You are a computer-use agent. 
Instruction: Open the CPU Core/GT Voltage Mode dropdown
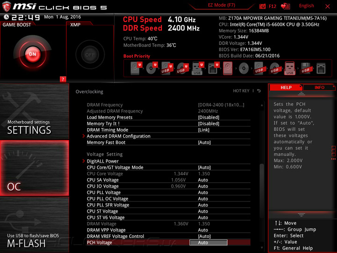[x=204, y=167]
